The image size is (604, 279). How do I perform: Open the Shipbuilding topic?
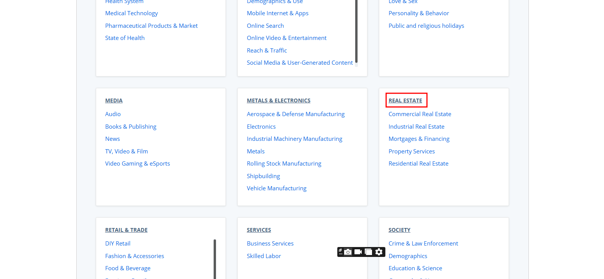pos(263,176)
